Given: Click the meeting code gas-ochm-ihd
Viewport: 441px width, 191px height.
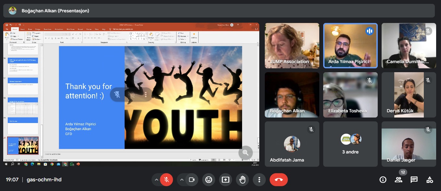Looking at the screenshot, I should click(44, 180).
